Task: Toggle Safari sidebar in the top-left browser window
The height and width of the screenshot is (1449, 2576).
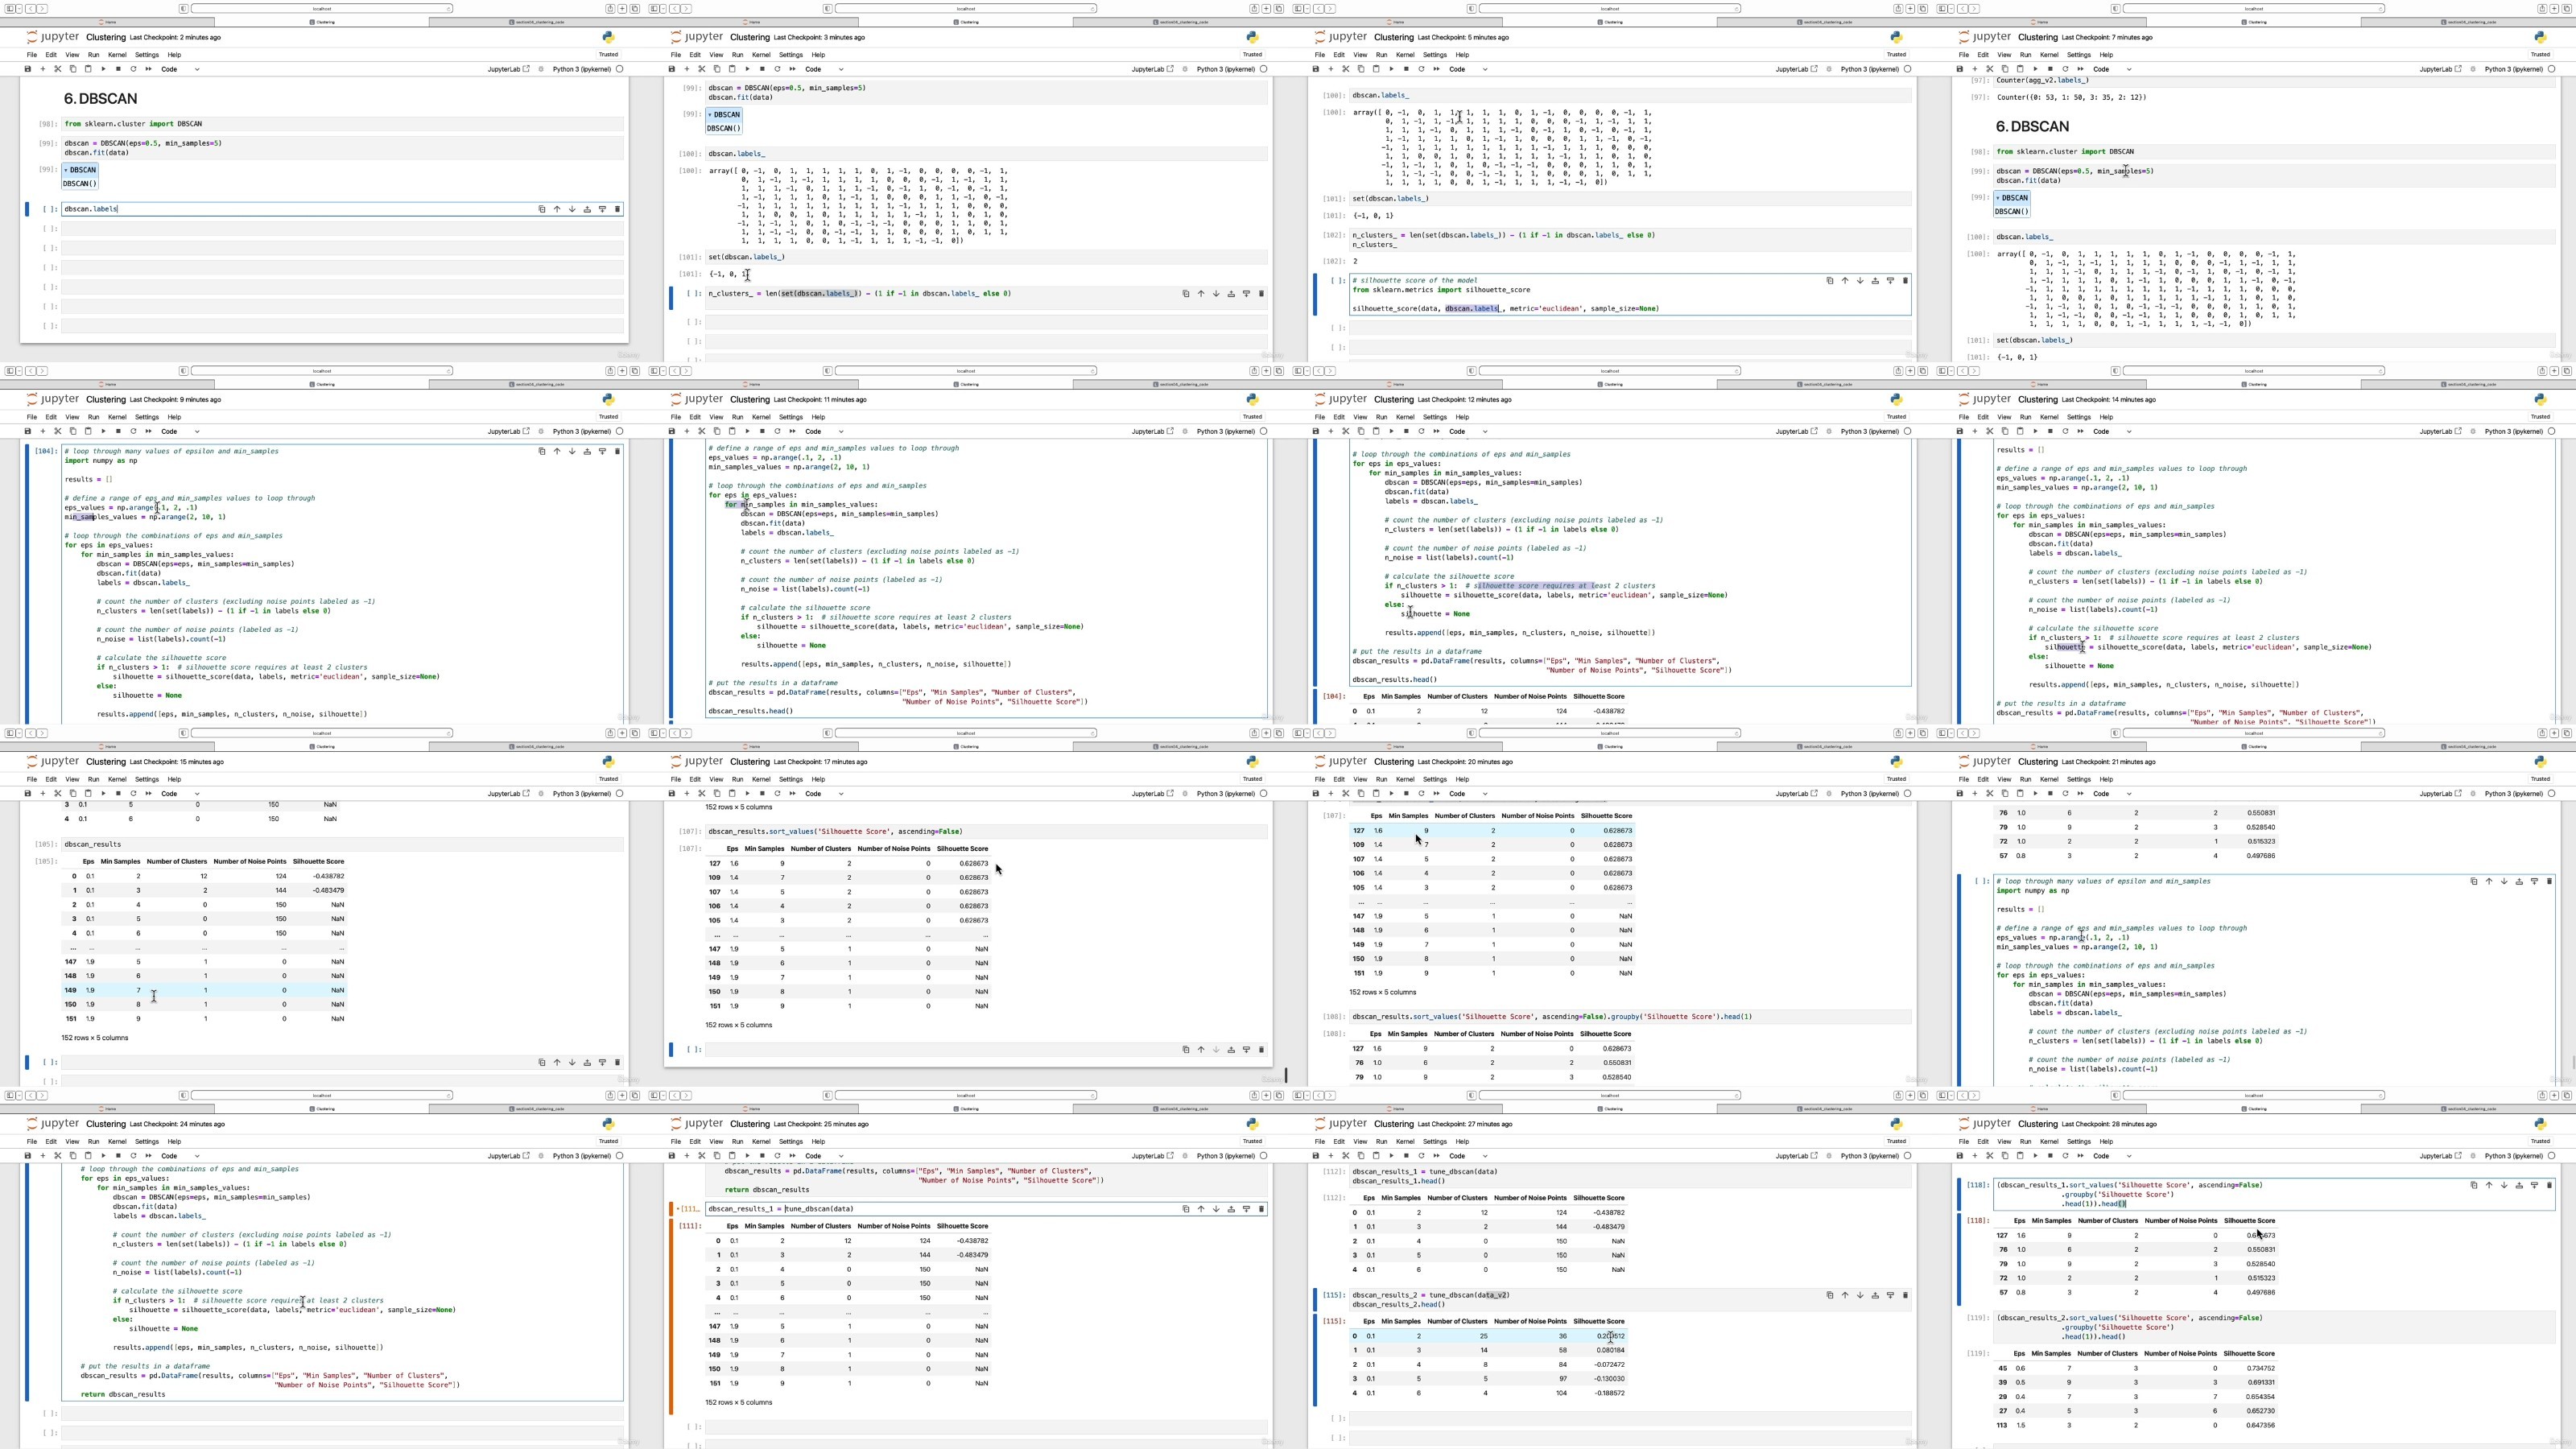Action: [11, 9]
